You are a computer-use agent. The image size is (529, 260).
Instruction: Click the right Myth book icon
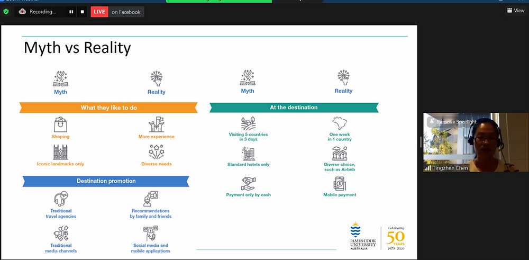[248, 78]
